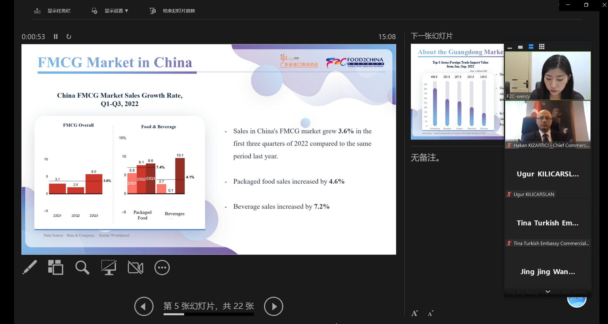Click 显示任务栏 show taskbar
This screenshot has width=608, height=324.
pyautogui.click(x=53, y=11)
